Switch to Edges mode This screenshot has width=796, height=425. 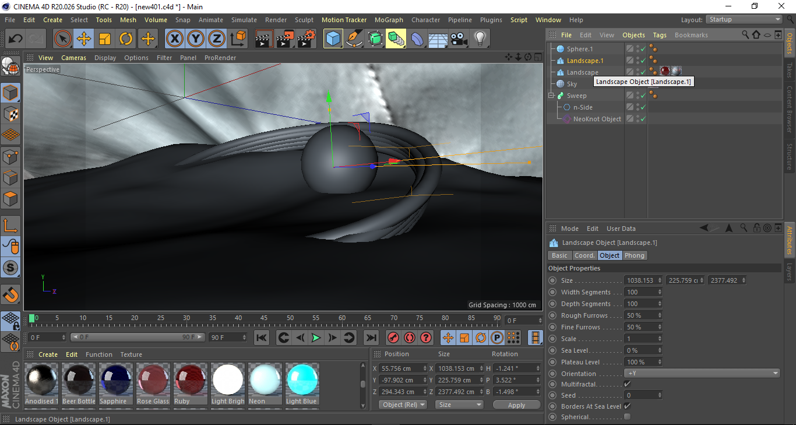tap(11, 177)
